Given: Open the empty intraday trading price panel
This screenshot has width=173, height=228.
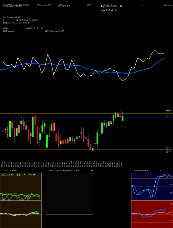Looking at the screenshot, I should pyautogui.click(x=69, y=193).
